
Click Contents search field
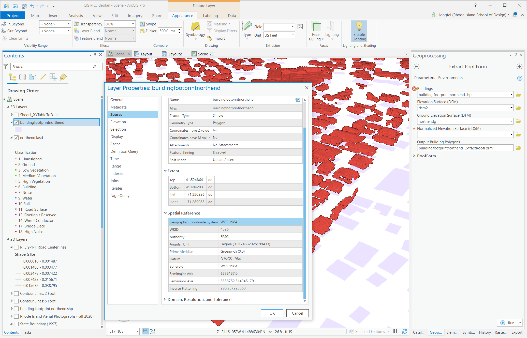(x=52, y=67)
